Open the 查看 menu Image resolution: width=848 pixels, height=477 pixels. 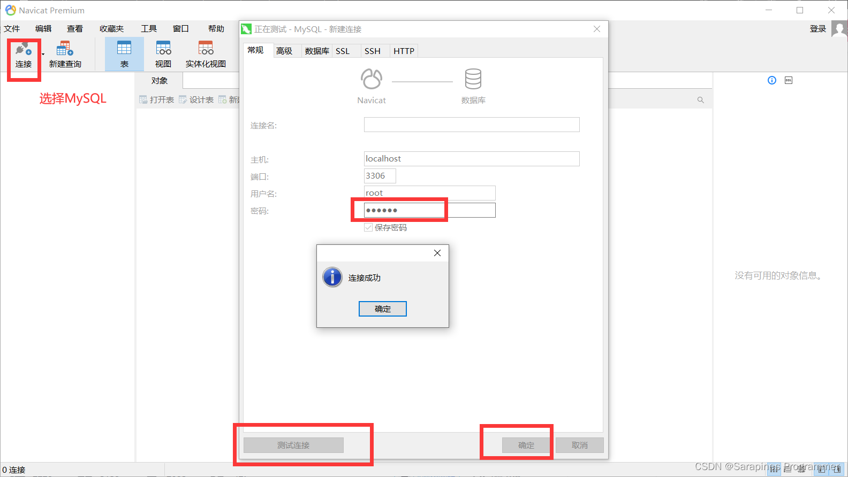point(75,29)
